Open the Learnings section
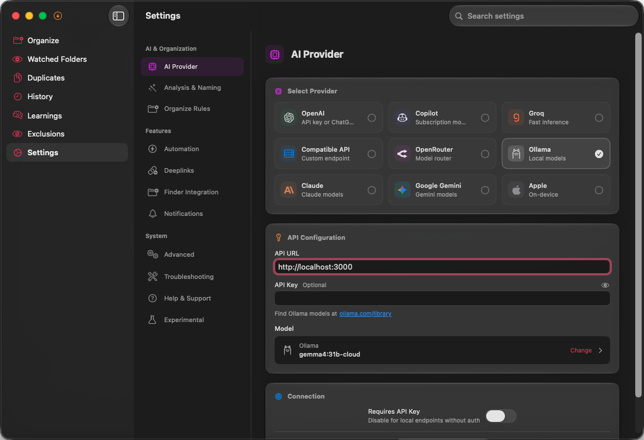 pos(67,115)
